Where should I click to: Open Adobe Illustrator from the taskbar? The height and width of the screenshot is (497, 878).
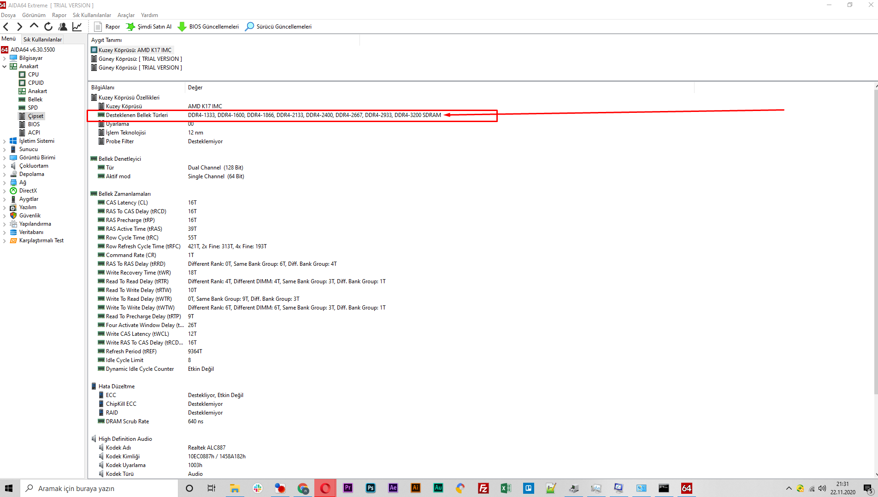pyautogui.click(x=416, y=488)
